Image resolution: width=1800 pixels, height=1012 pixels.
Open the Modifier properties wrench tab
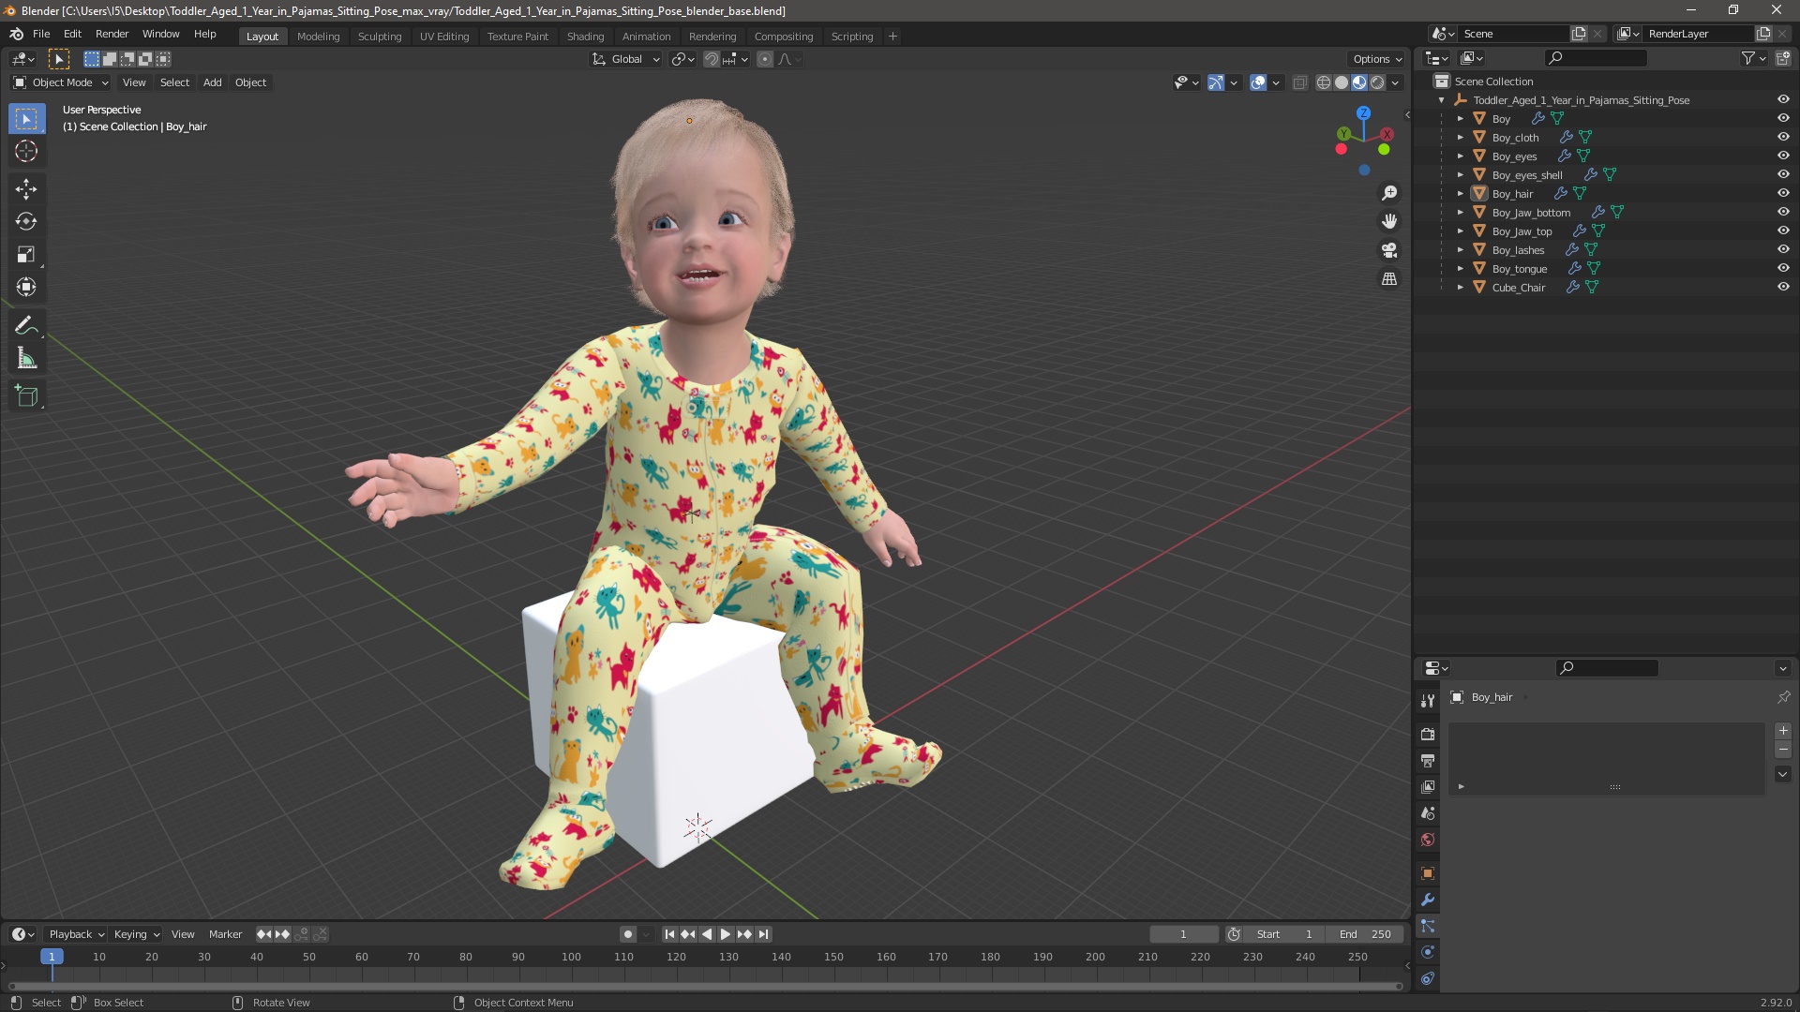pyautogui.click(x=1427, y=900)
